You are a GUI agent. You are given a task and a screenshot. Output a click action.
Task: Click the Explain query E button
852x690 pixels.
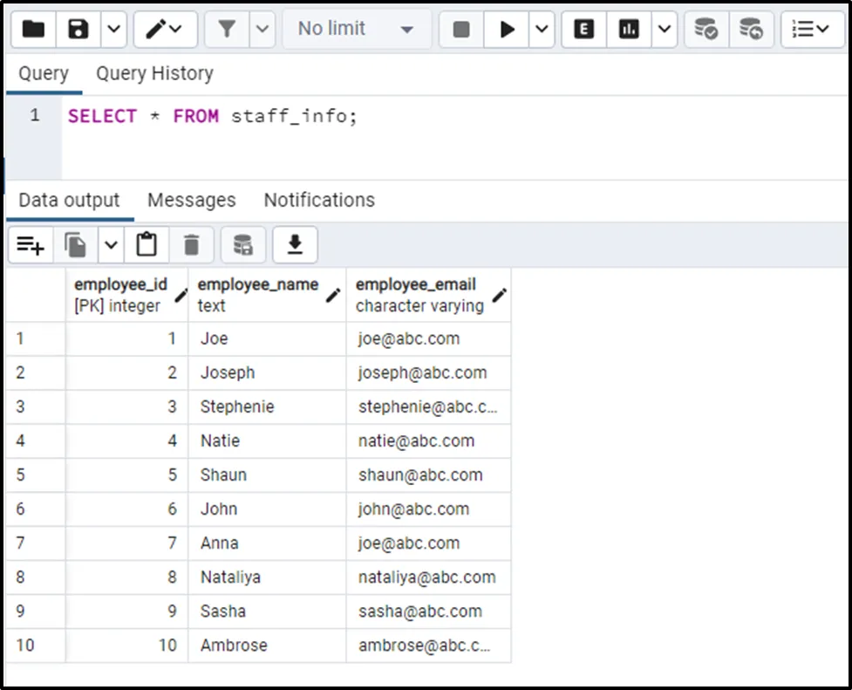584,30
